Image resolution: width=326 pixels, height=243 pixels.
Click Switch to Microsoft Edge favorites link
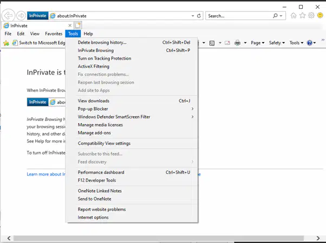click(x=38, y=43)
